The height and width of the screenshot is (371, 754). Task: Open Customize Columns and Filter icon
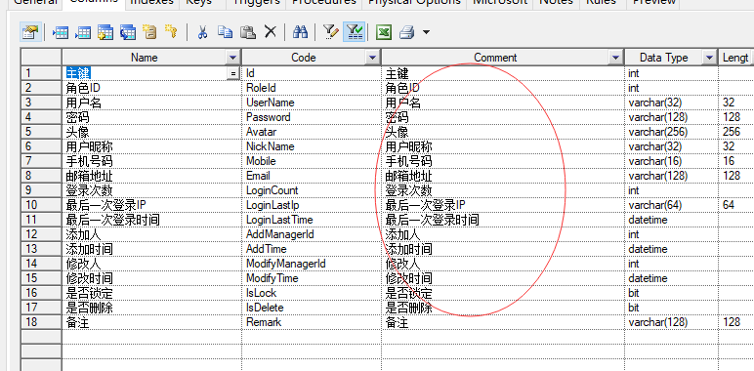(x=331, y=32)
